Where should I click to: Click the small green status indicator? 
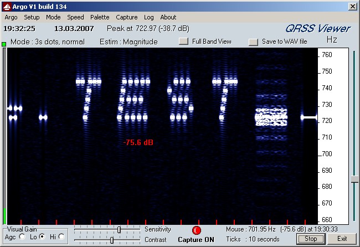pyautogui.click(x=4, y=44)
